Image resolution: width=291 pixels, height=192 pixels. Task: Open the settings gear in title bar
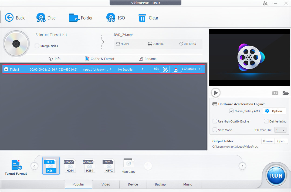[265, 3]
